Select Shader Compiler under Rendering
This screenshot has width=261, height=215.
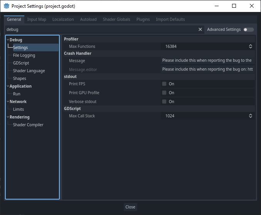[28, 125]
